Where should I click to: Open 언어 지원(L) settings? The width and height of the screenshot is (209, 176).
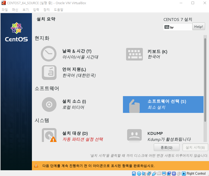(x=74, y=69)
